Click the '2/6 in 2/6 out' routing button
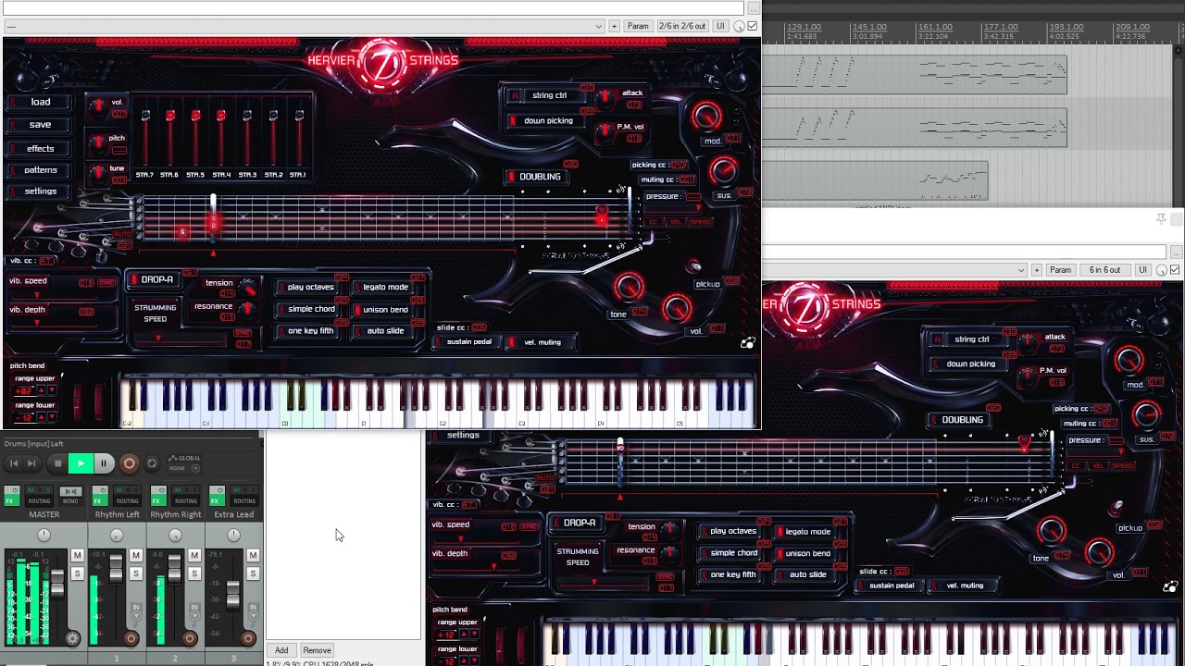 click(681, 26)
